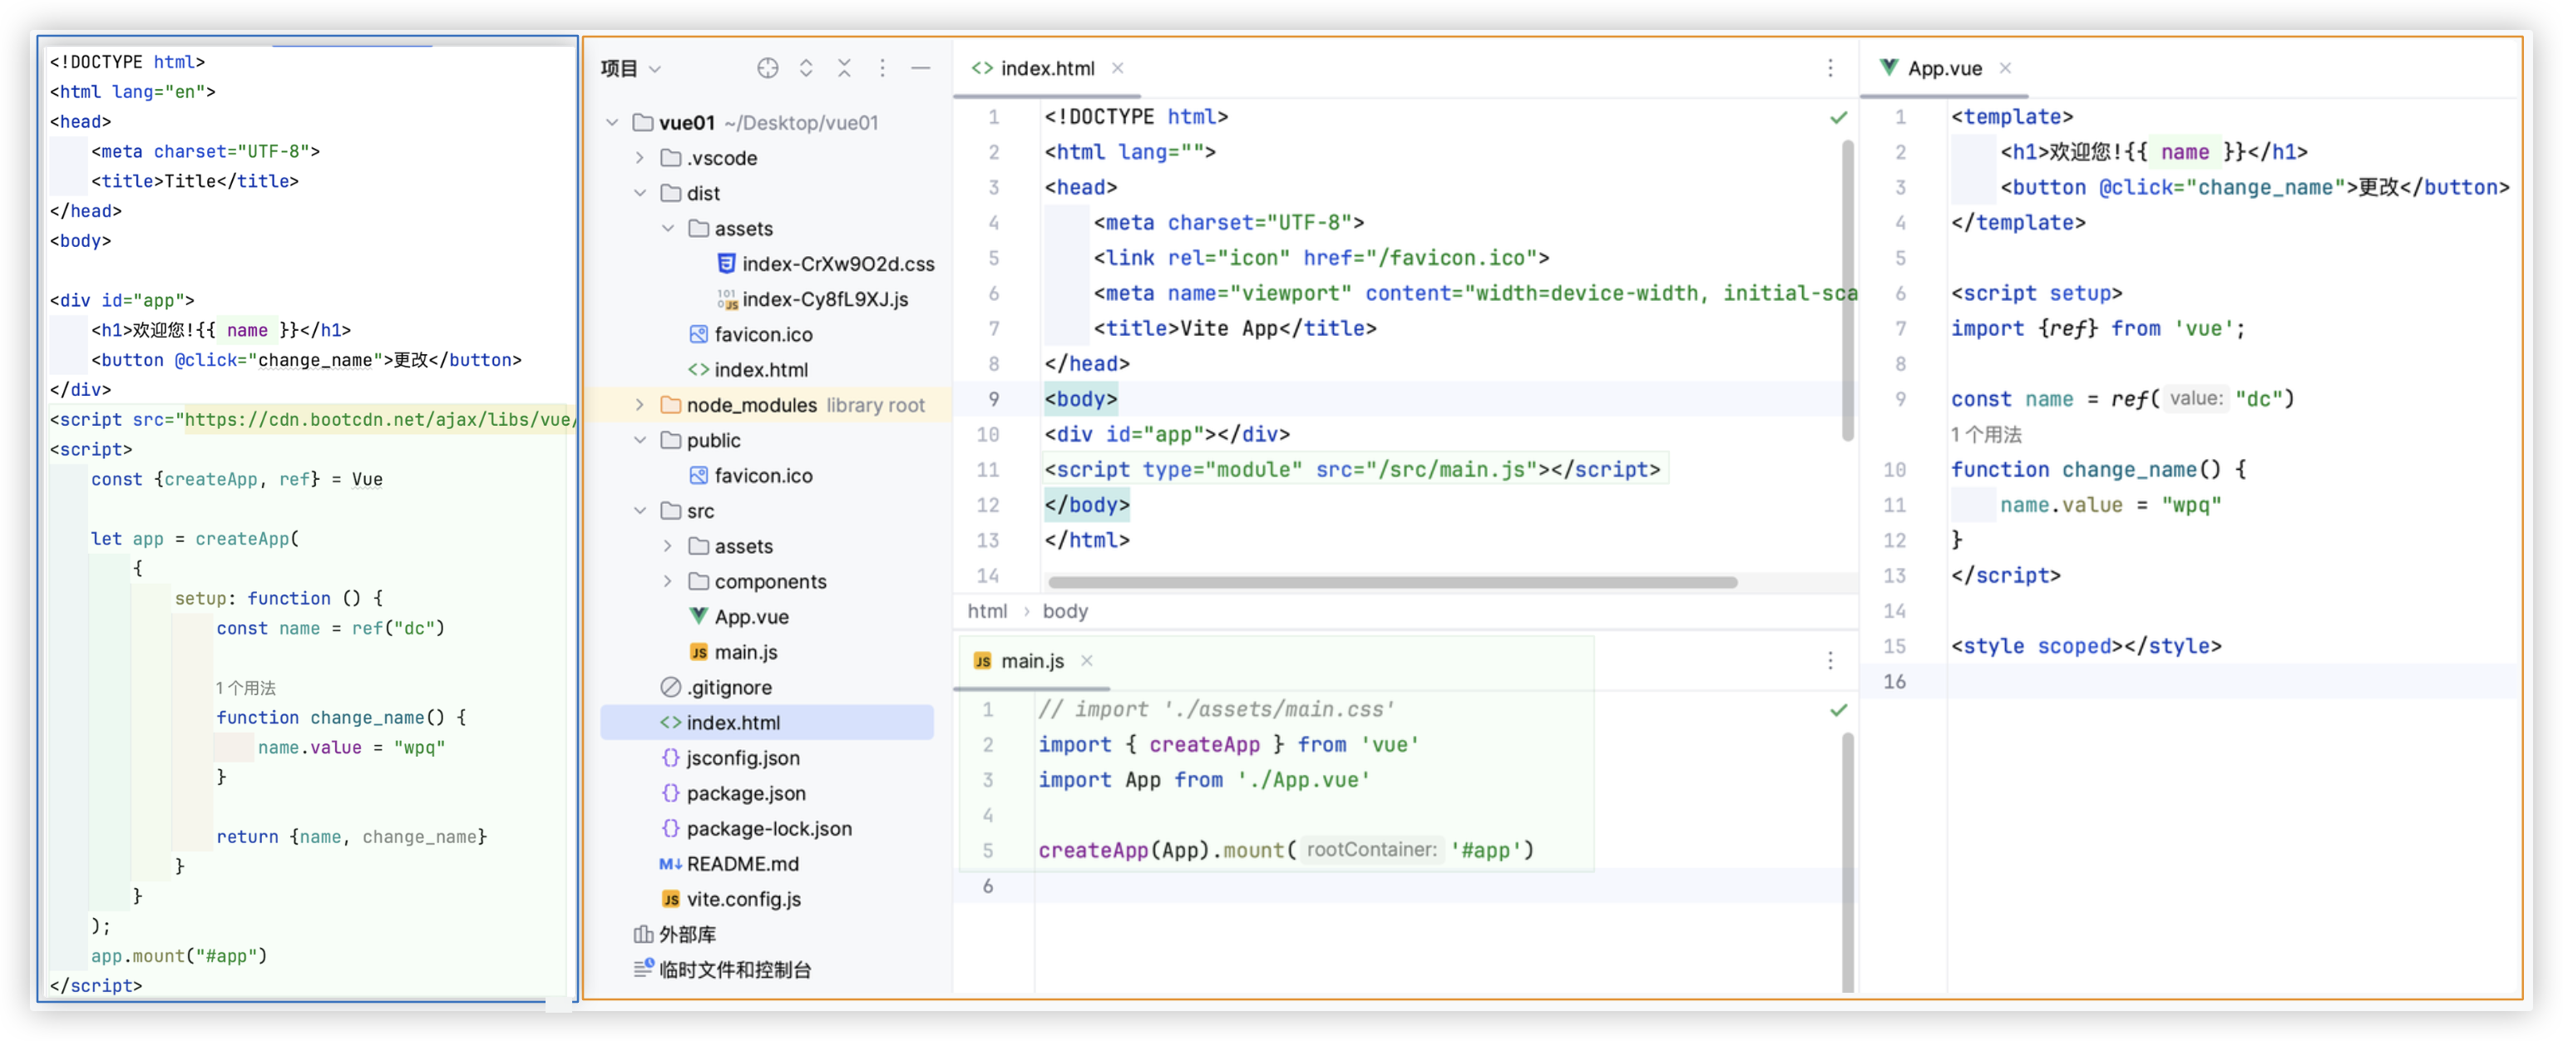Close the App.vue editor tab
This screenshot has height=1041, width=2563.
pos(2006,67)
